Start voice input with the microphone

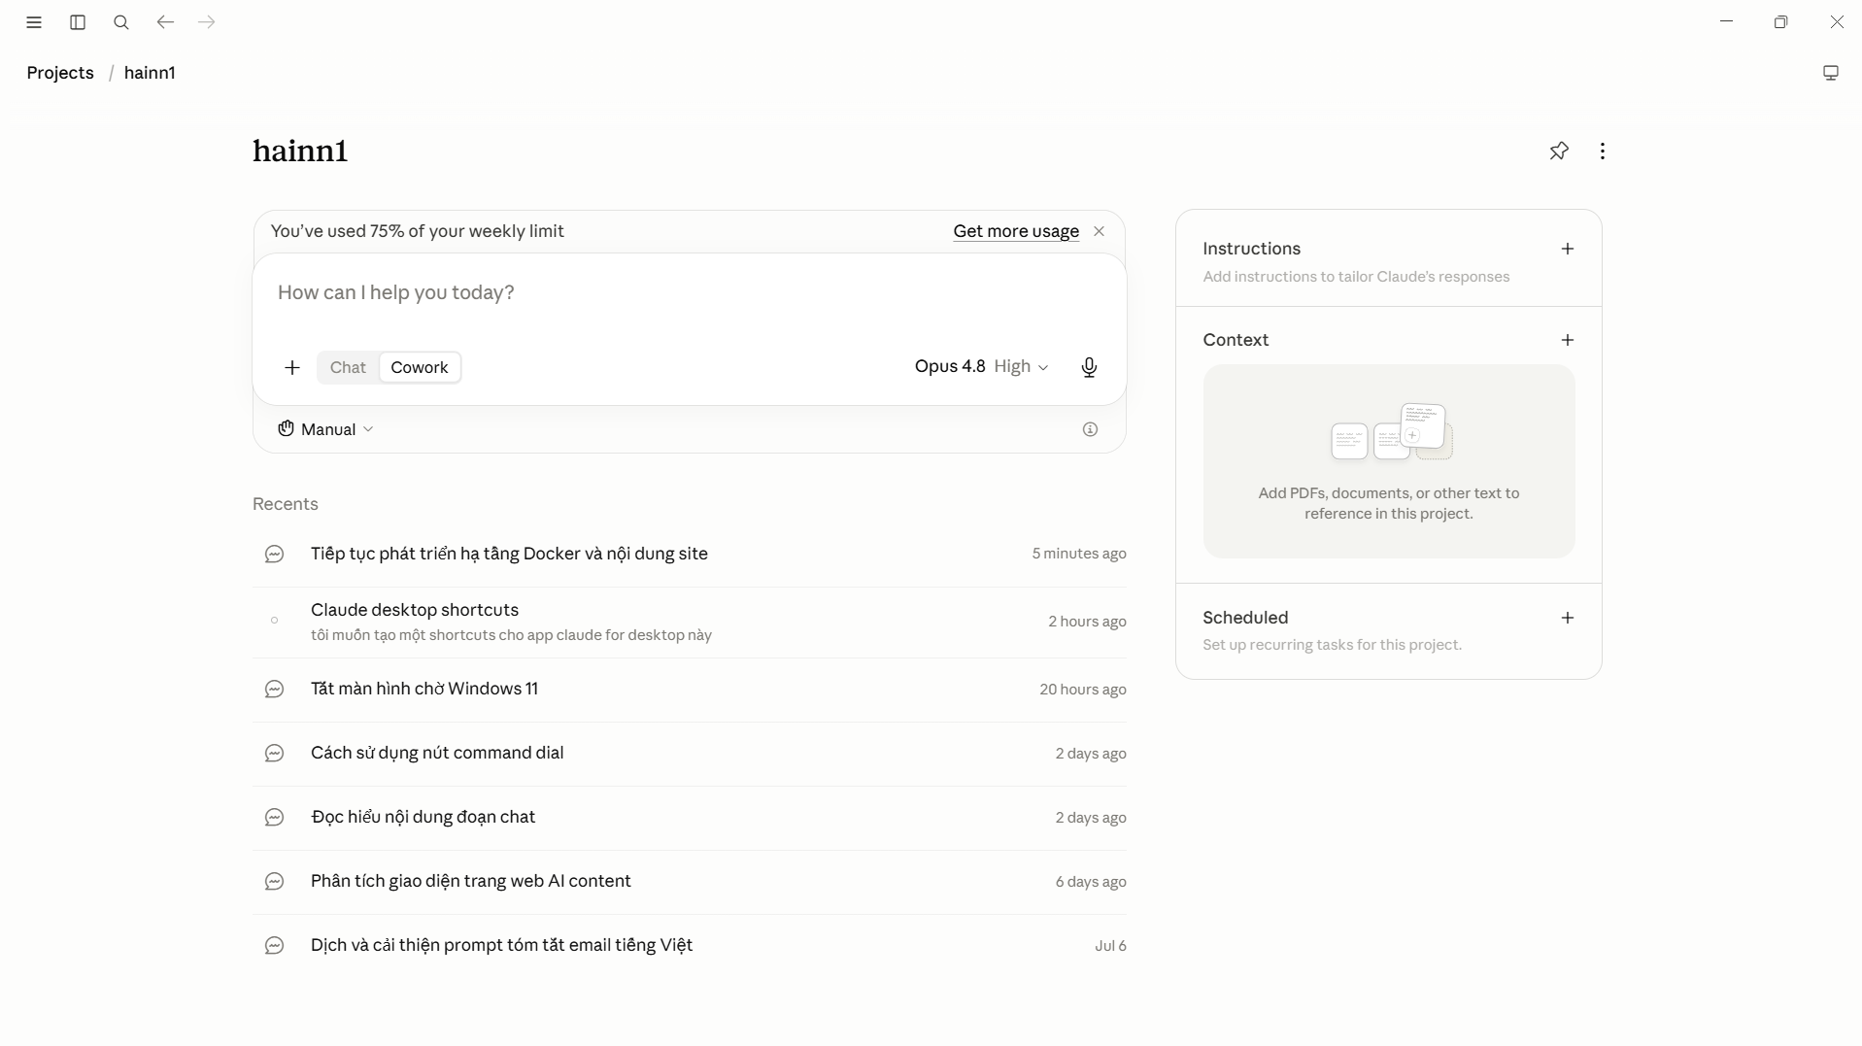[x=1089, y=367]
